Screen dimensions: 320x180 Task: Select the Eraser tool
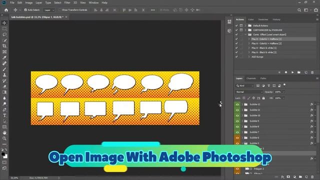tap(4, 86)
